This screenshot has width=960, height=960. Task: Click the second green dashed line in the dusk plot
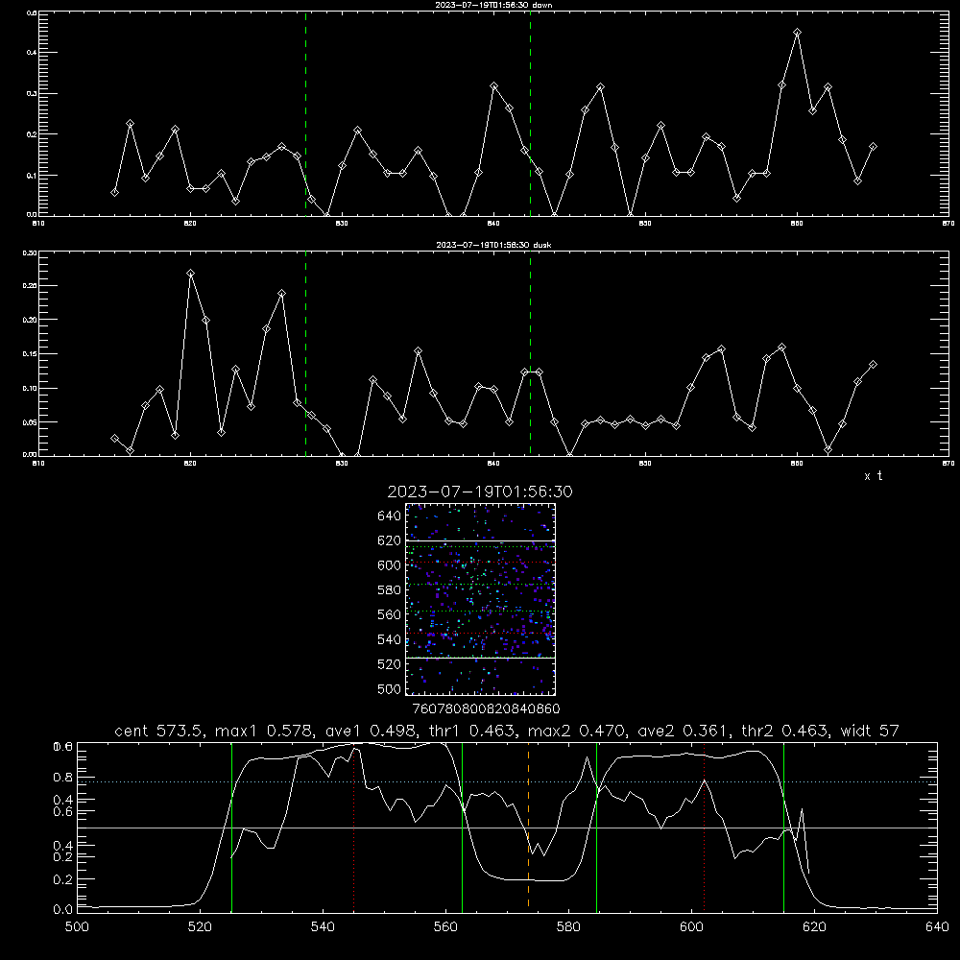coord(530,353)
